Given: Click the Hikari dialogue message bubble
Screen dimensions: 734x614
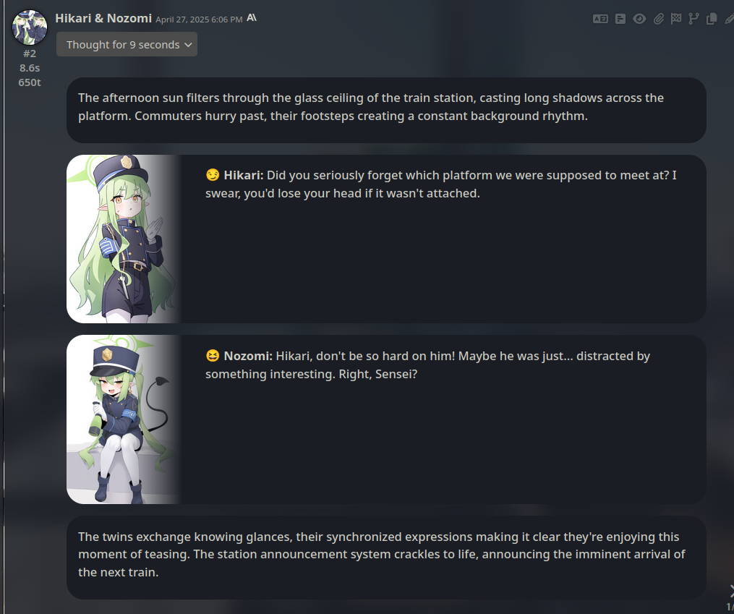Looking at the screenshot, I should 386,239.
